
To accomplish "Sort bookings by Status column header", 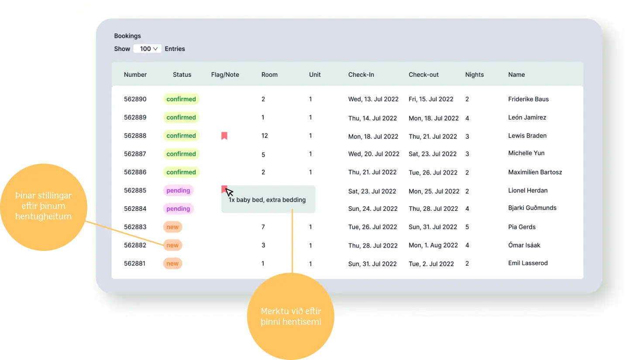I will (182, 75).
